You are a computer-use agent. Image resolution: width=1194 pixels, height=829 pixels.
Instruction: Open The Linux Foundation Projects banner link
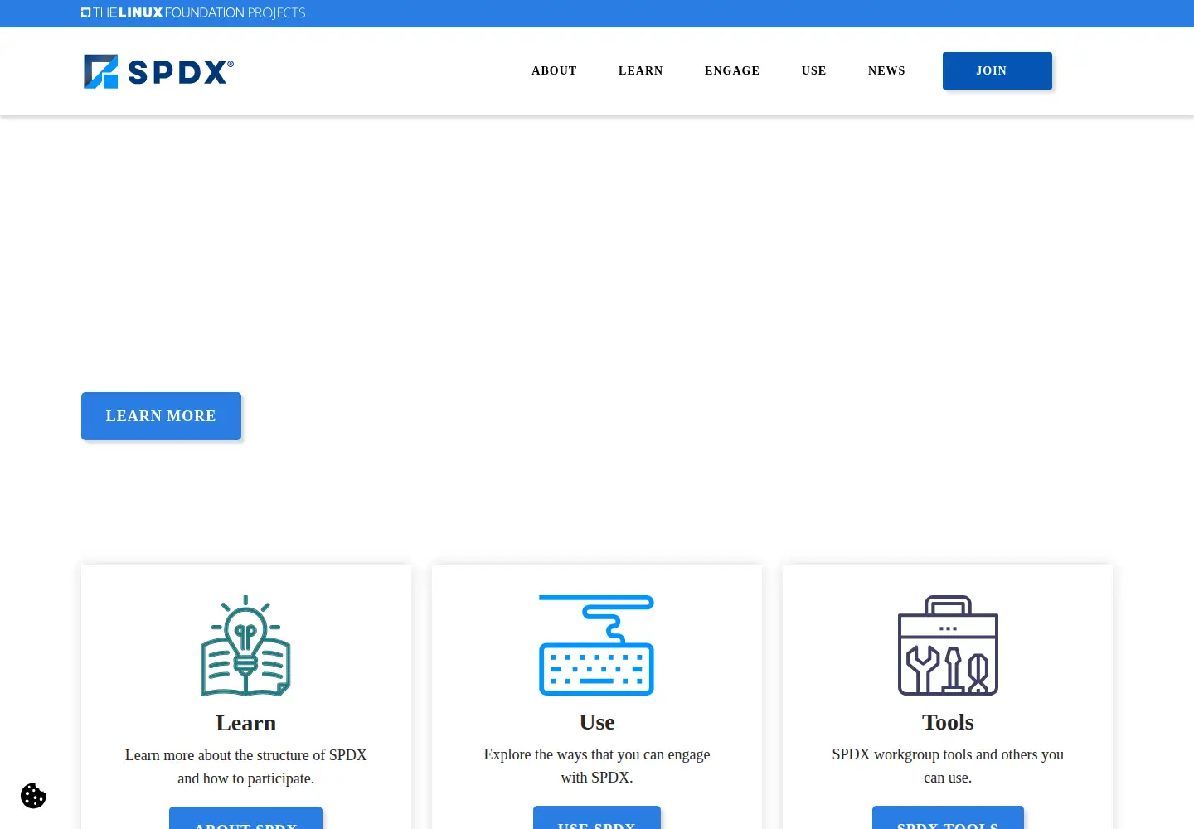tap(193, 12)
